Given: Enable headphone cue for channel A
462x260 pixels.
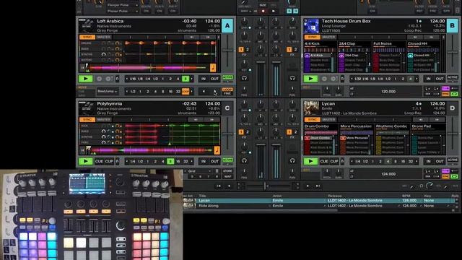Looking at the screenshot, I should 244,78.
